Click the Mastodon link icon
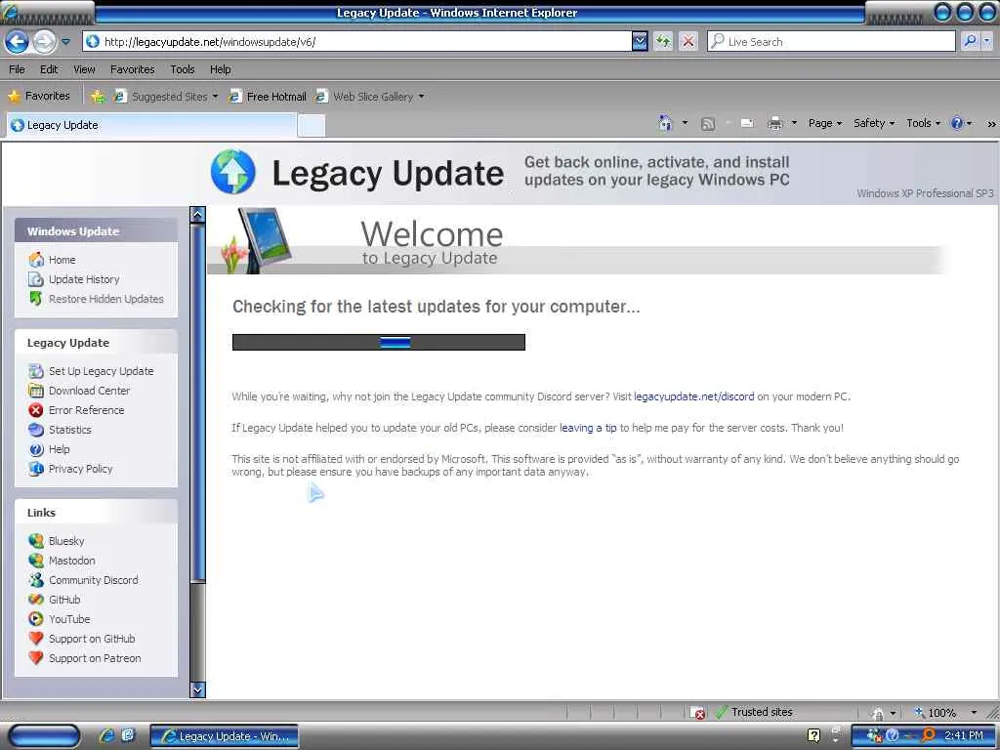 (36, 561)
